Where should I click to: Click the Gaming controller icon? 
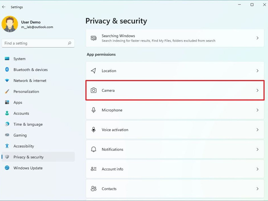coord(7,135)
